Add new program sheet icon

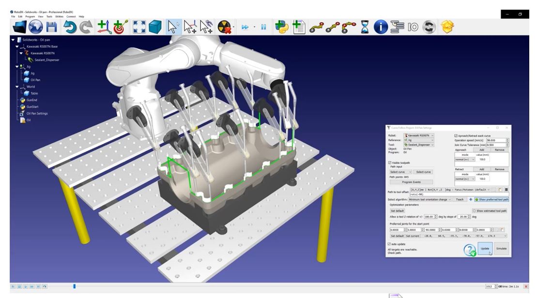(298, 27)
